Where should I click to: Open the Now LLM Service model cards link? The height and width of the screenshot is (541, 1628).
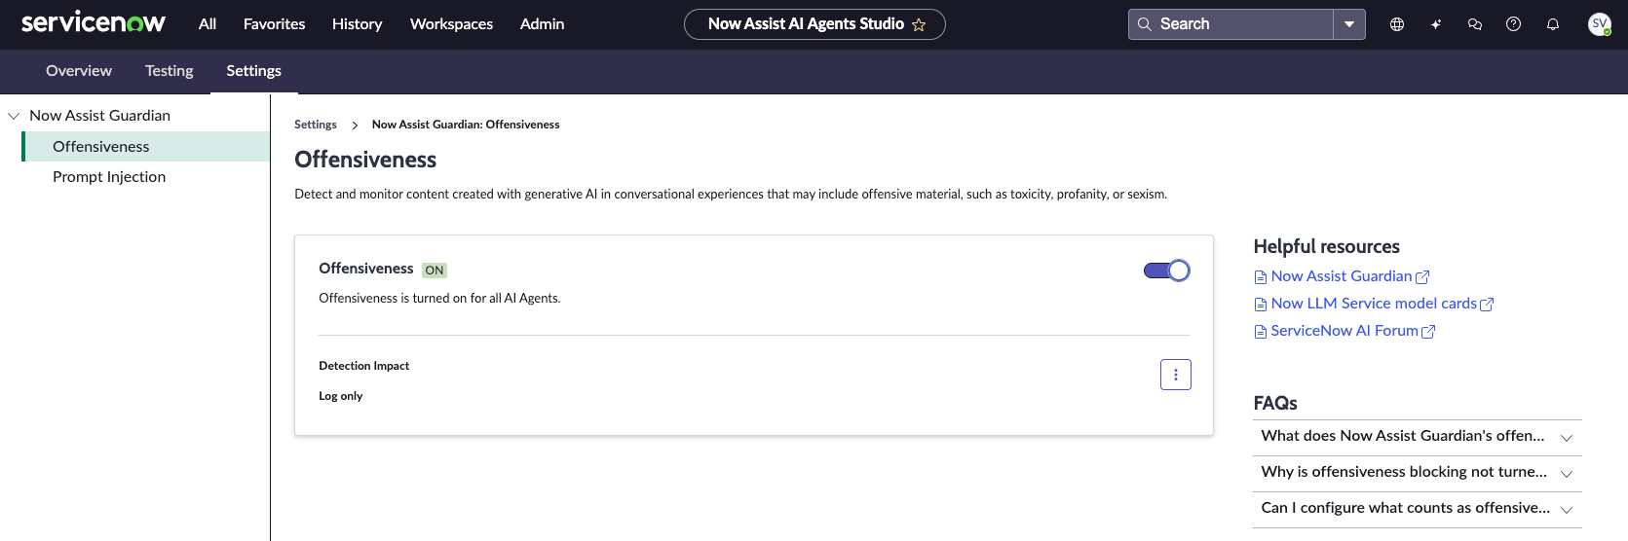(x=1374, y=304)
